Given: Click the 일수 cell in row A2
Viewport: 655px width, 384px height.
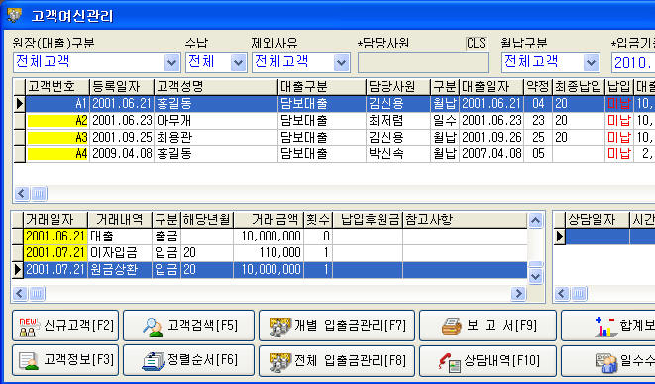Looking at the screenshot, I should point(445,121).
